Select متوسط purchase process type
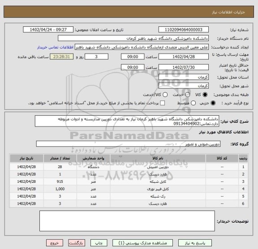 pyautogui.click(x=193, y=103)
